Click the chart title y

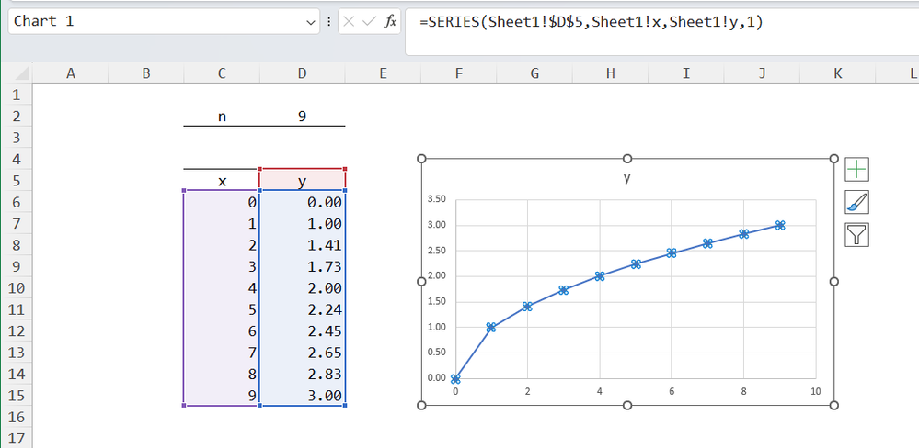(627, 178)
